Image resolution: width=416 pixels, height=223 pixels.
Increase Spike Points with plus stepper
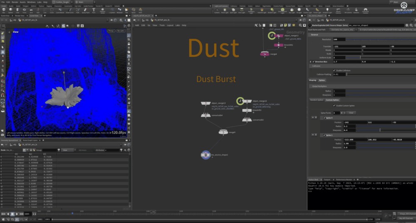pos(342,113)
